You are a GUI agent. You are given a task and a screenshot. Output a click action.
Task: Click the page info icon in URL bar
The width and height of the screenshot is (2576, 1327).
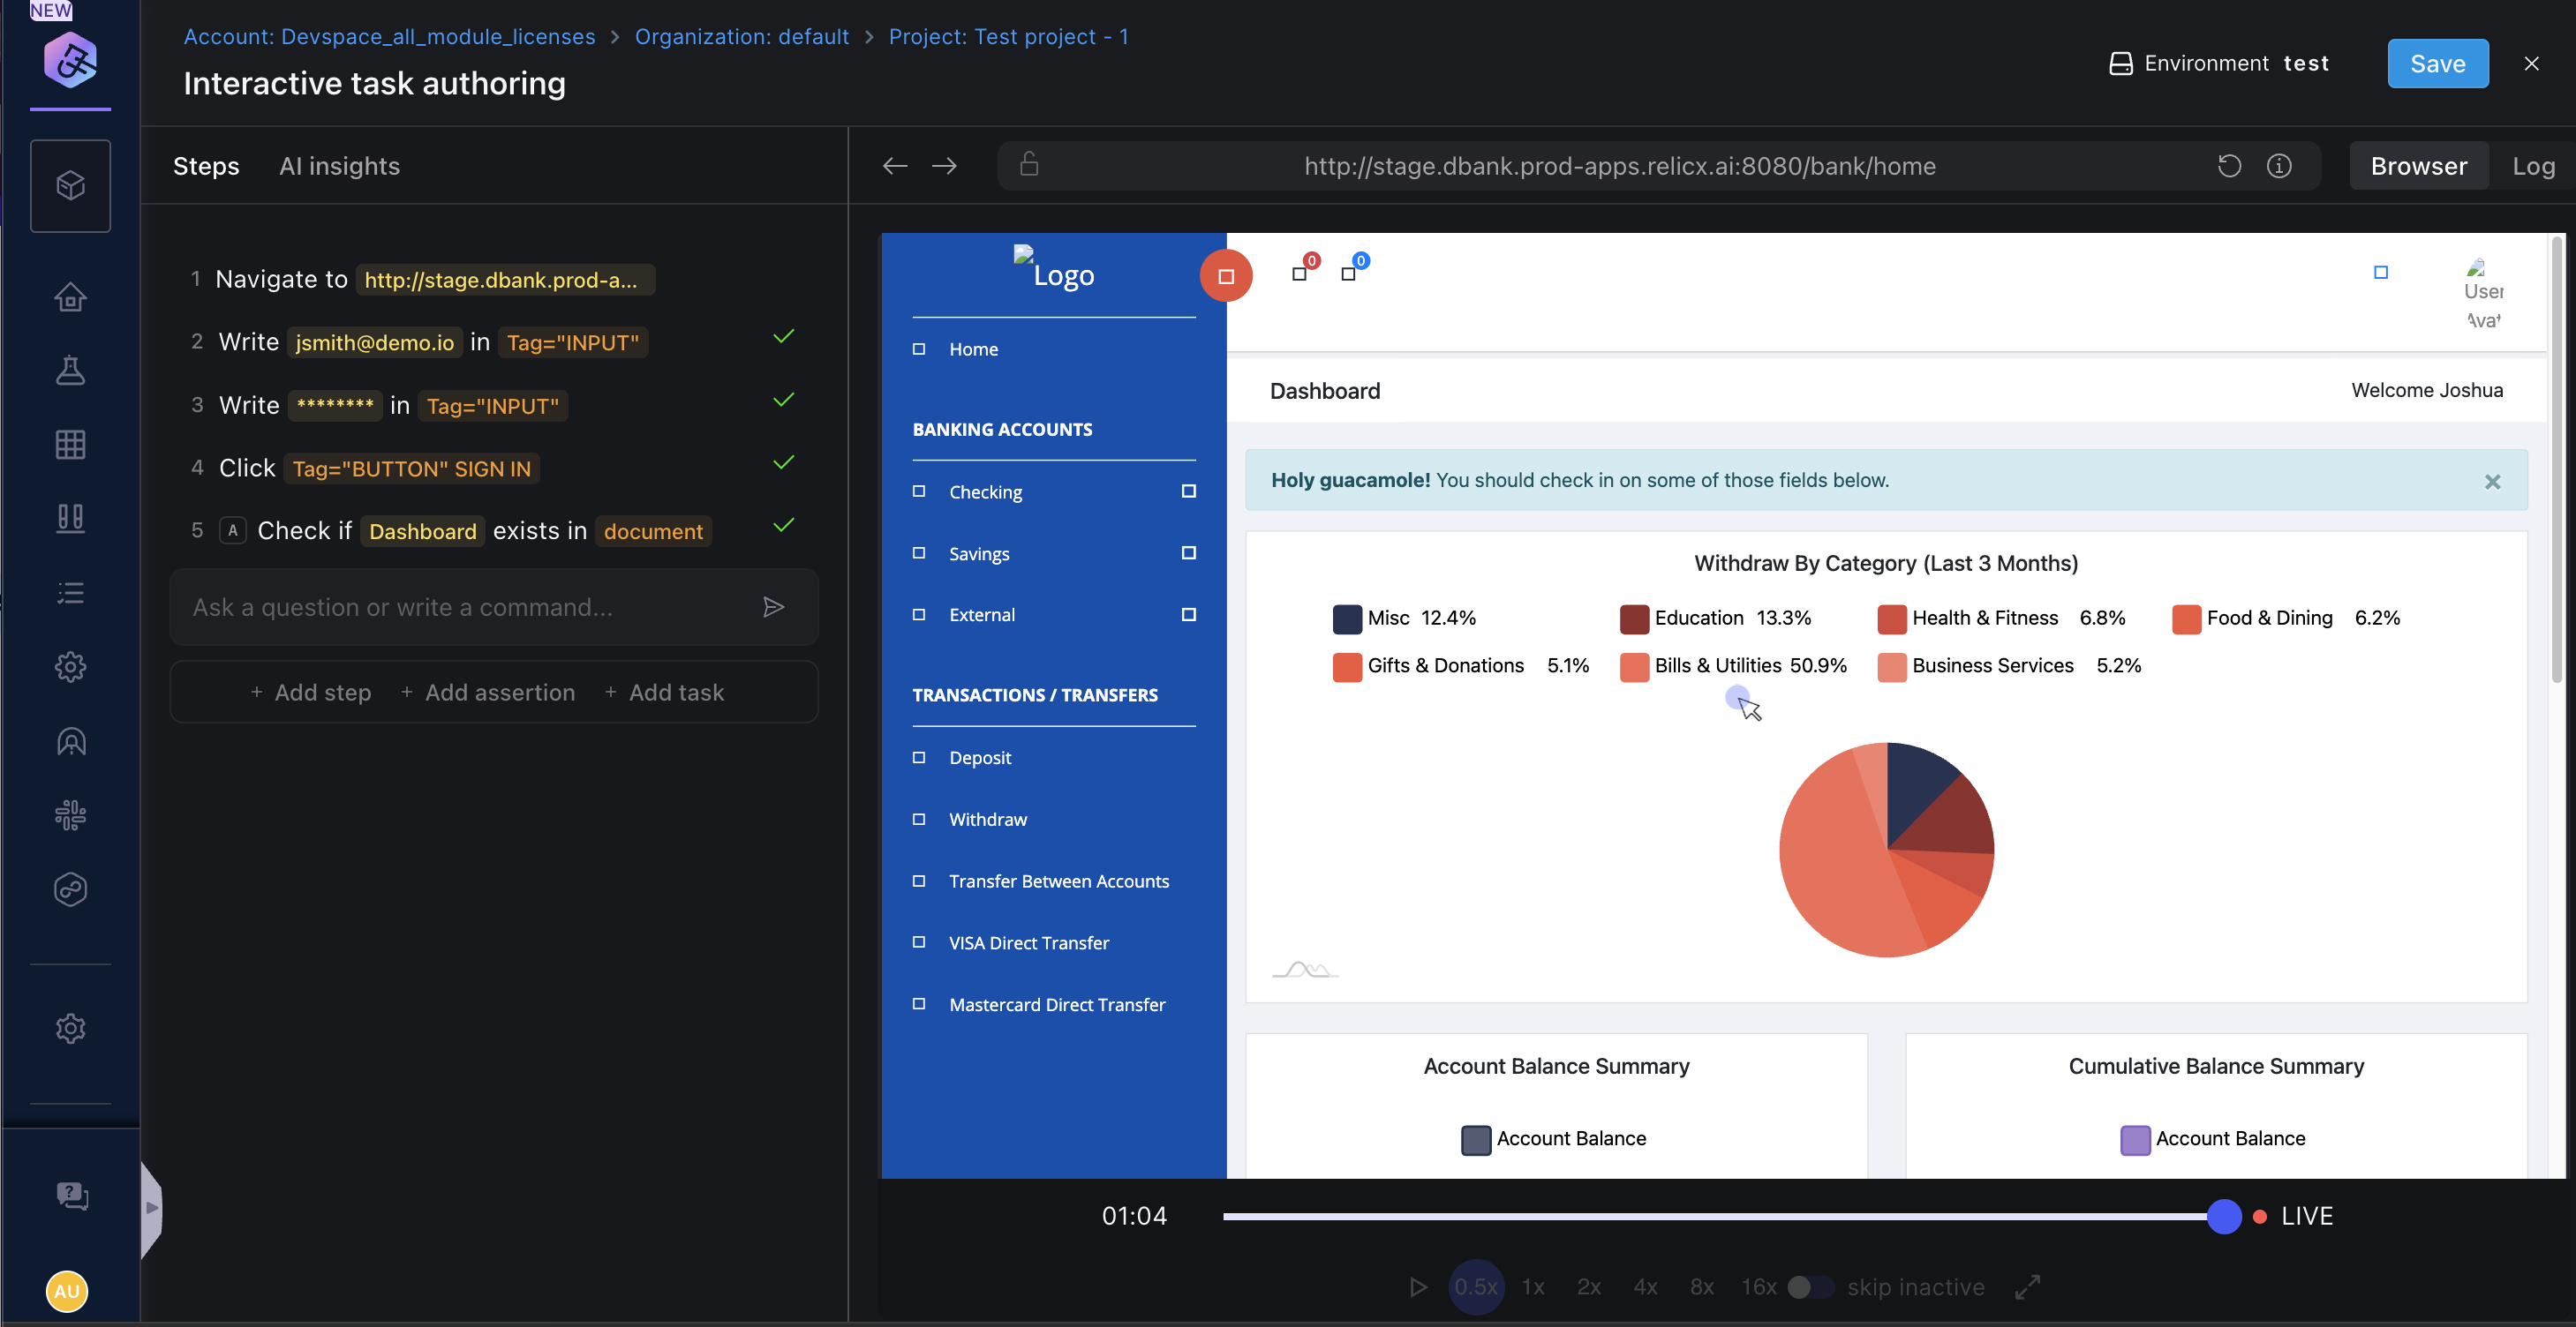(2279, 166)
